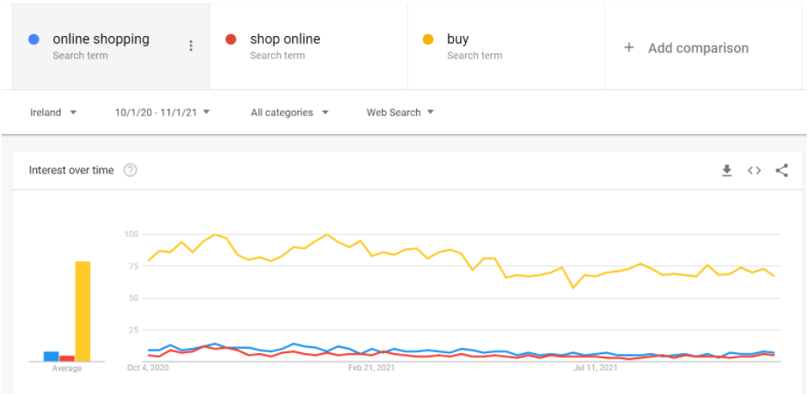Select the shop online search term

[x=285, y=40]
